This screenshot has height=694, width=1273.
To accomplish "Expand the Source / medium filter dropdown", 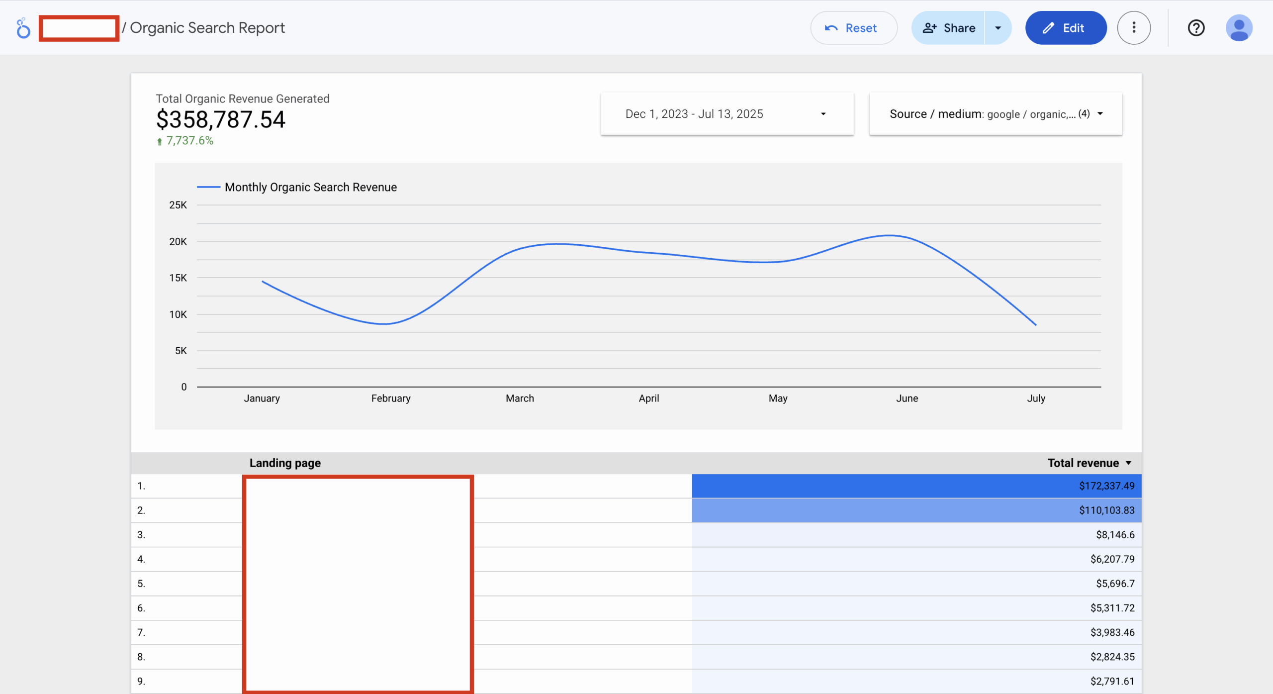I will 996,114.
